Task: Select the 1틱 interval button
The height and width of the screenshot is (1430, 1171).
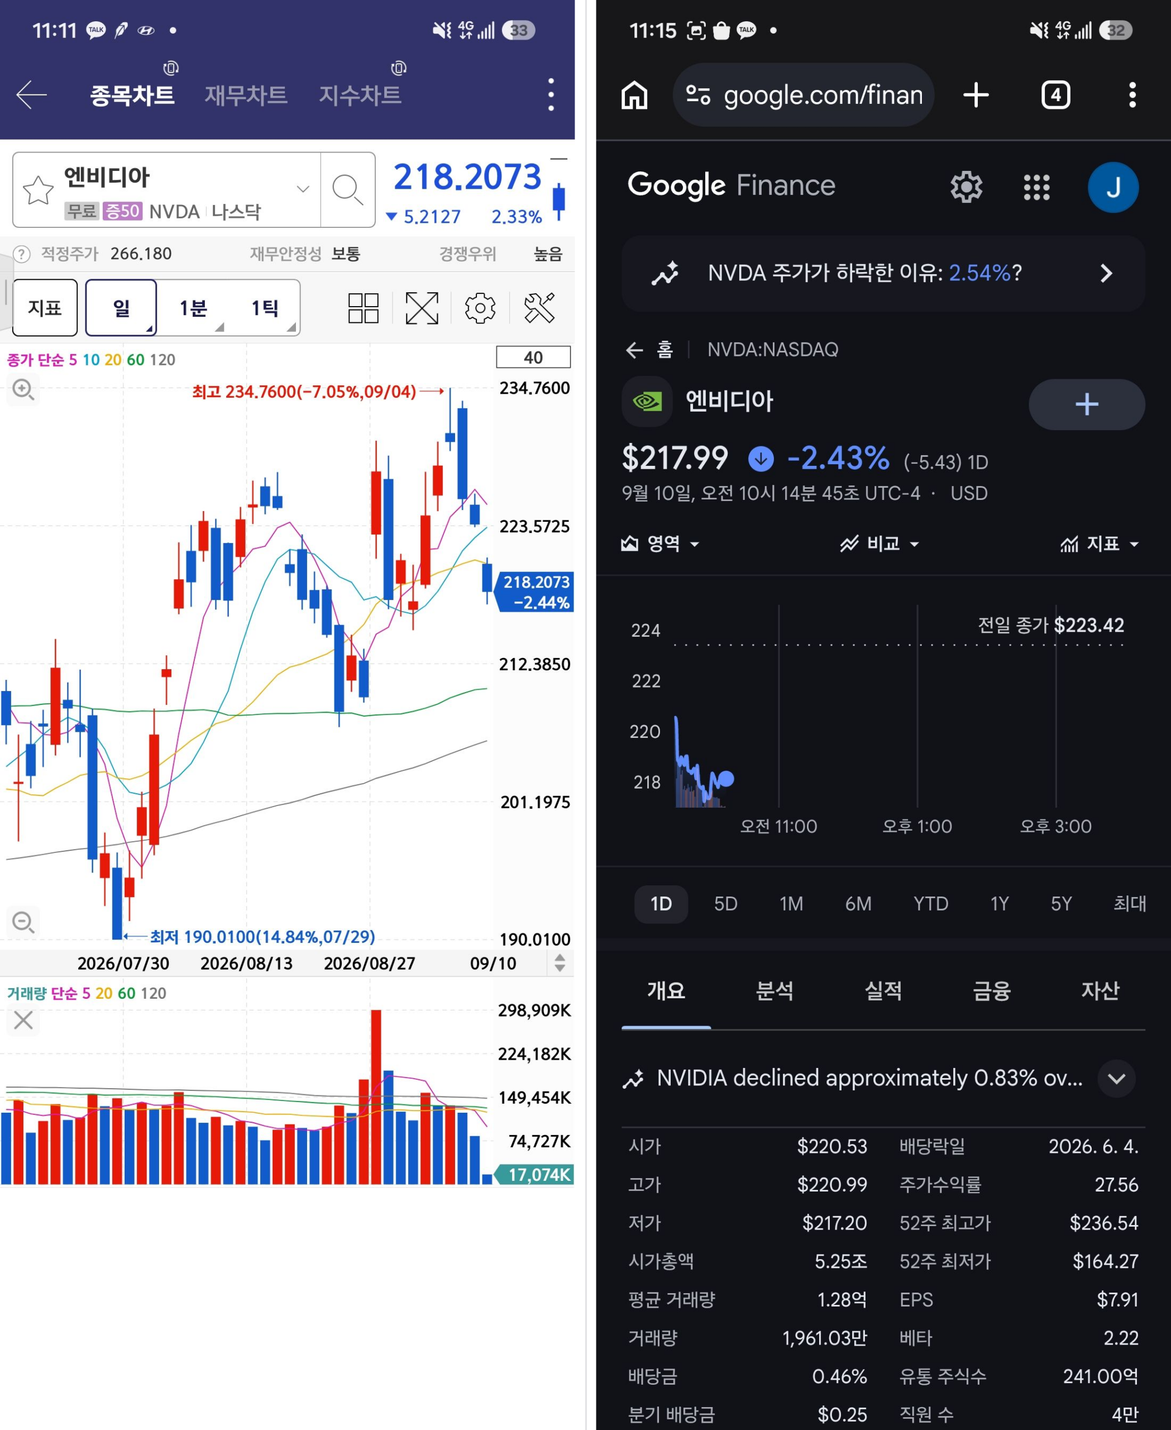Action: point(265,308)
